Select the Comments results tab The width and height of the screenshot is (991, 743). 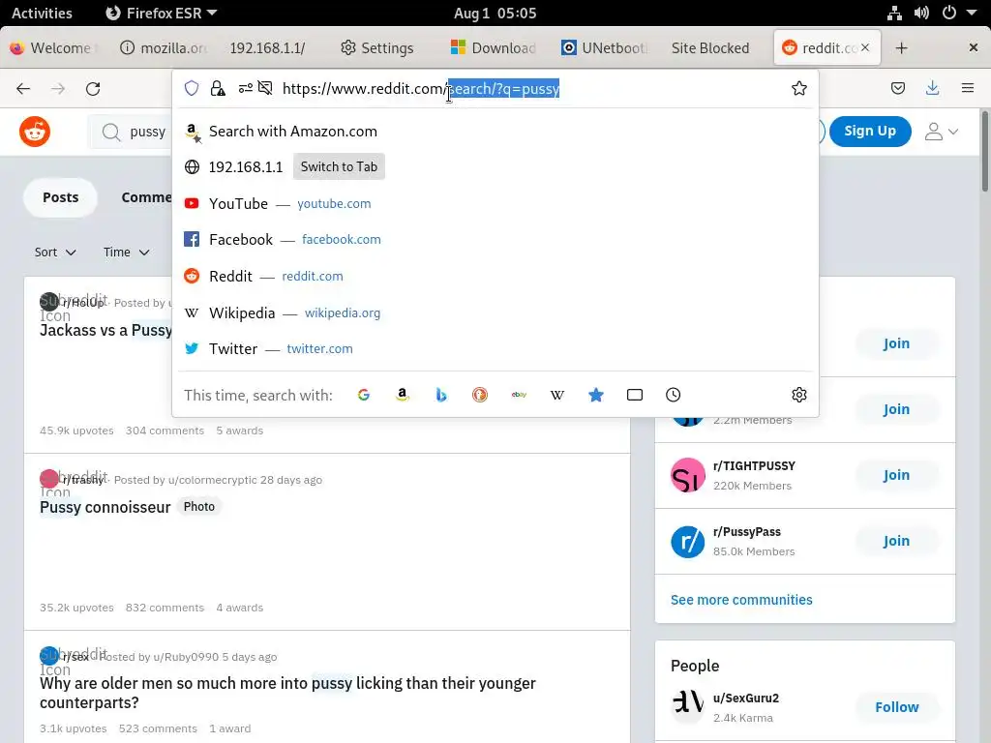[147, 197]
